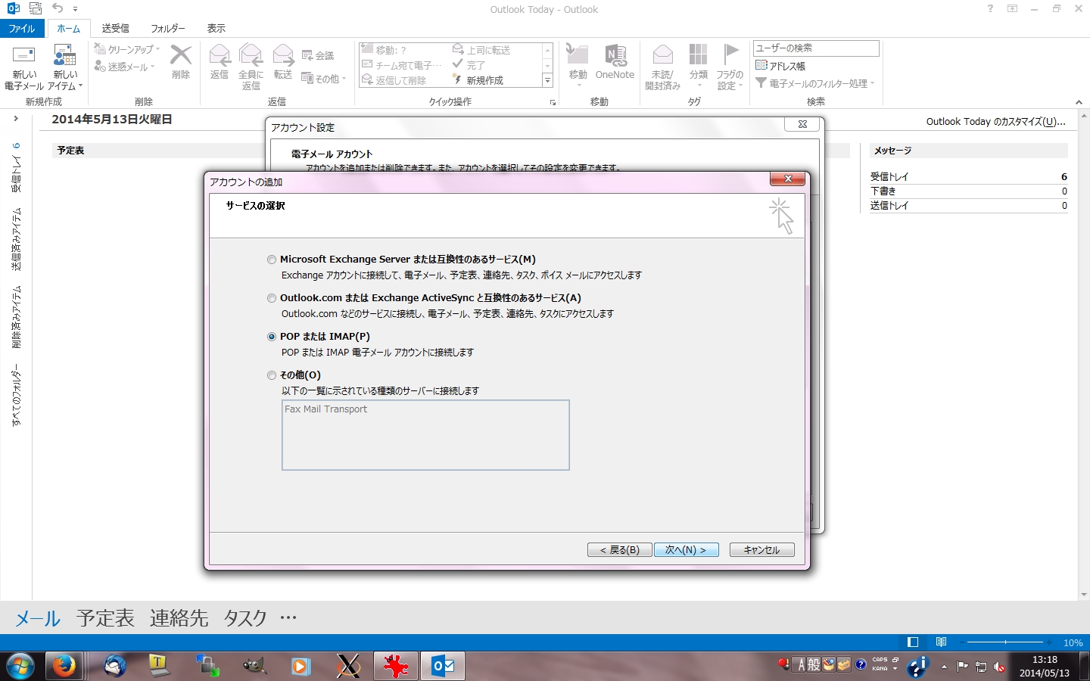
Task: Switch to ホーム tab
Action: click(68, 28)
